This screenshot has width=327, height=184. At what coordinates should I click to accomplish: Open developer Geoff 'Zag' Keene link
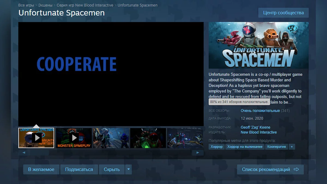[256, 127]
